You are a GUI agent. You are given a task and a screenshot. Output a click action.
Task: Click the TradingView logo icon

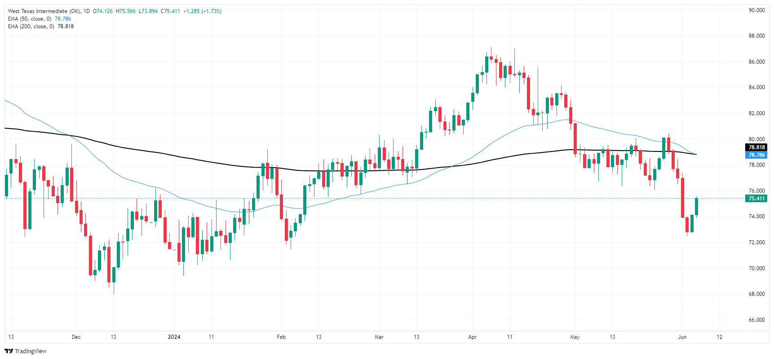click(x=9, y=351)
